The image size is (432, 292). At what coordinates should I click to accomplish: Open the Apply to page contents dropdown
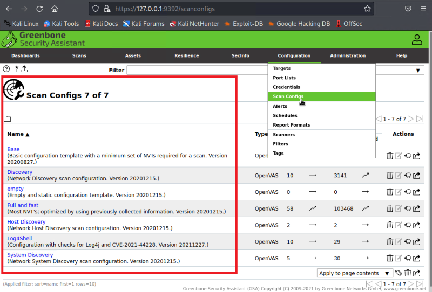click(355, 273)
